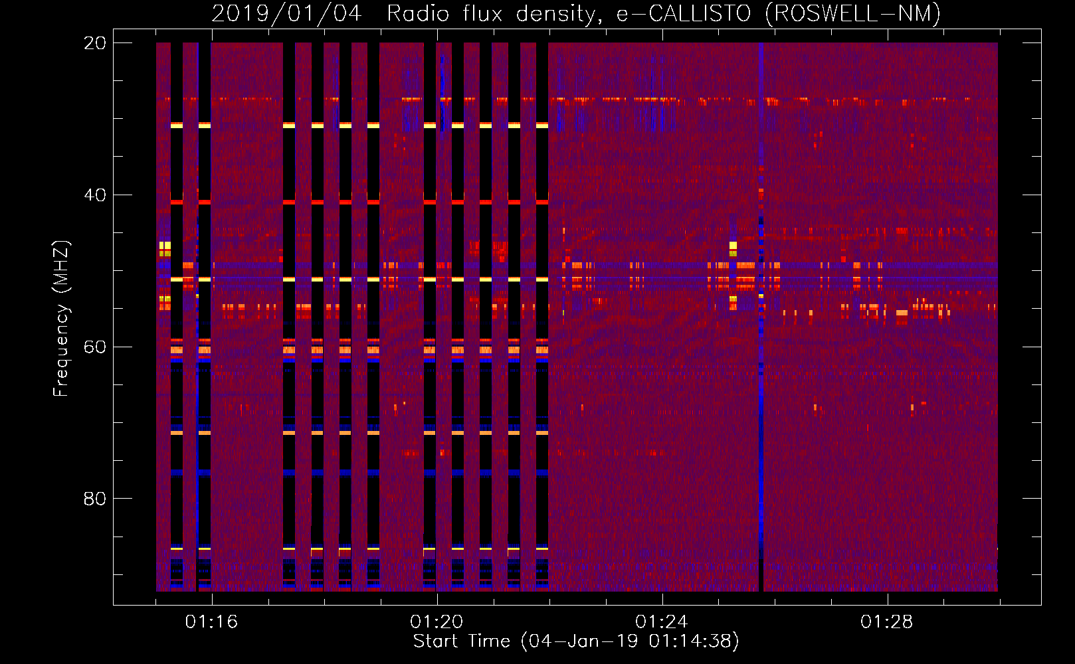This screenshot has height=664, width=1075.
Task: Click the '60' frequency tick label
Action: 95,347
